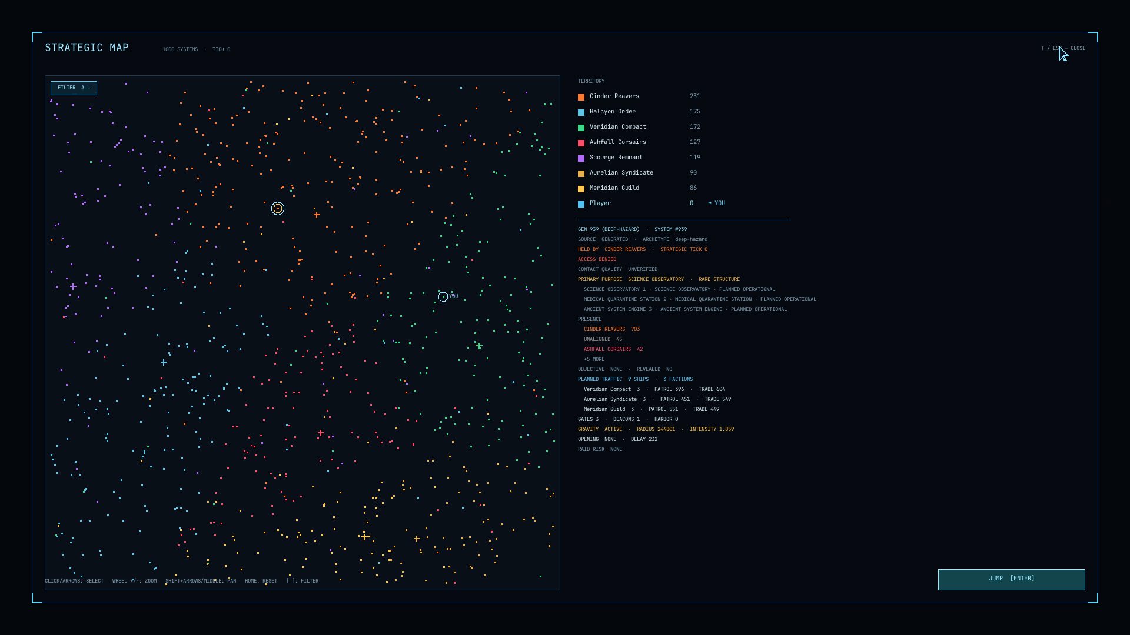Screen dimensions: 1130x635
Task: Select the yellow Meridian Guild cross marker
Action: pyautogui.click(x=364, y=536)
